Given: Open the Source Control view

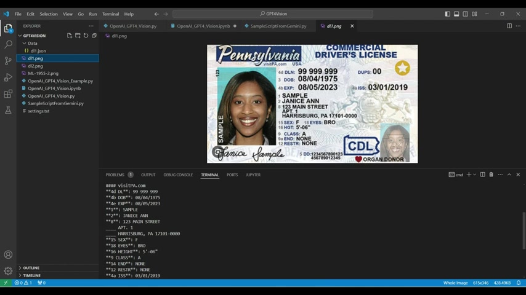Looking at the screenshot, I should click(8, 61).
